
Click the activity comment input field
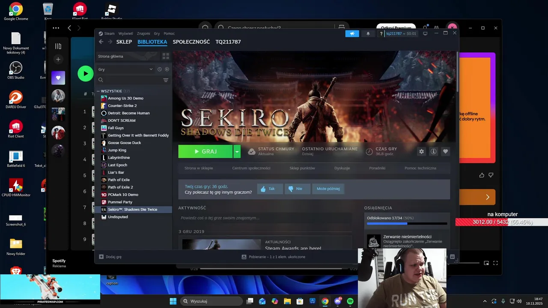click(265, 218)
